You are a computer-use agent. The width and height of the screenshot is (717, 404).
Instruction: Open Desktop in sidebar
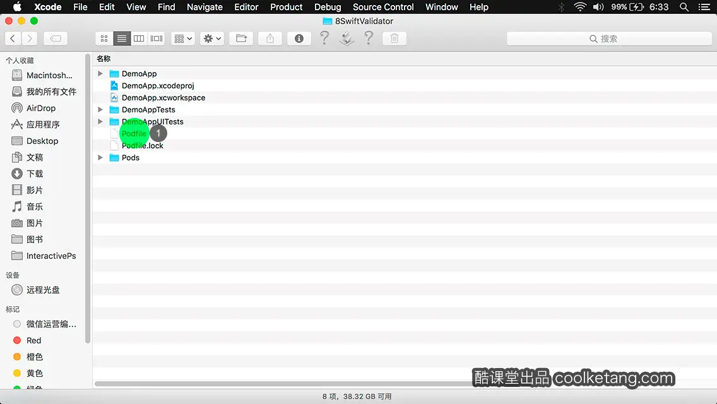[x=35, y=141]
